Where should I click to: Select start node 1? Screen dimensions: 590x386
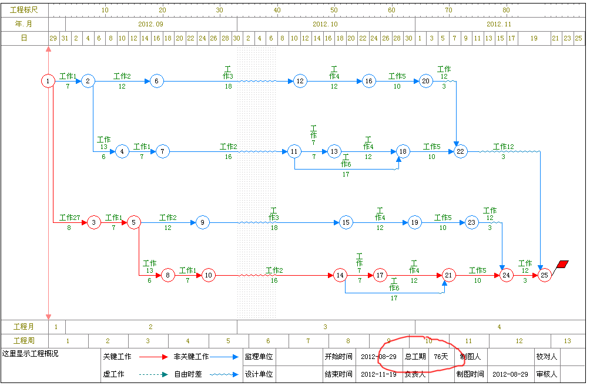tap(48, 81)
